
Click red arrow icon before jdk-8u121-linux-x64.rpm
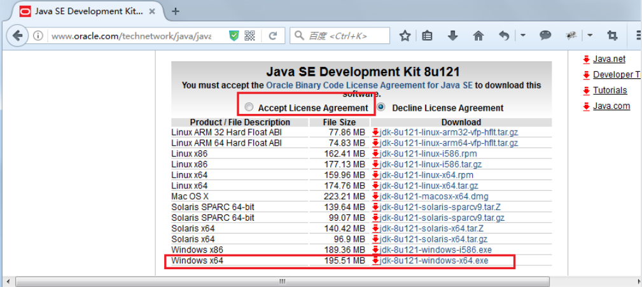pyautogui.click(x=375, y=175)
